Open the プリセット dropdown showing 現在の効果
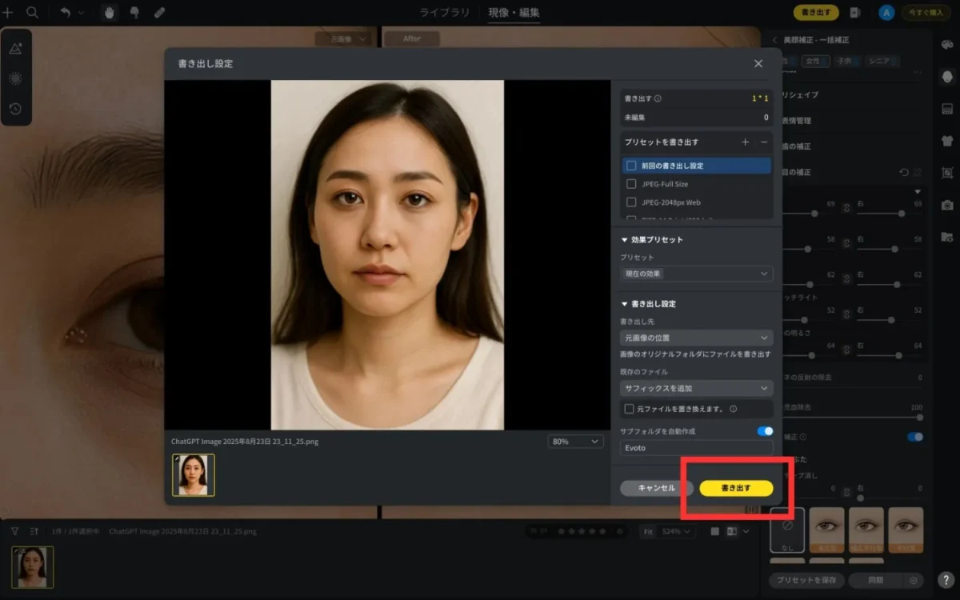Viewport: 960px width, 600px height. (697, 274)
